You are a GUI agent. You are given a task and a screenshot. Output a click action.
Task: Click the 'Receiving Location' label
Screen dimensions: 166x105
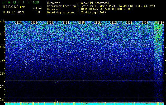click(x=61, y=6)
